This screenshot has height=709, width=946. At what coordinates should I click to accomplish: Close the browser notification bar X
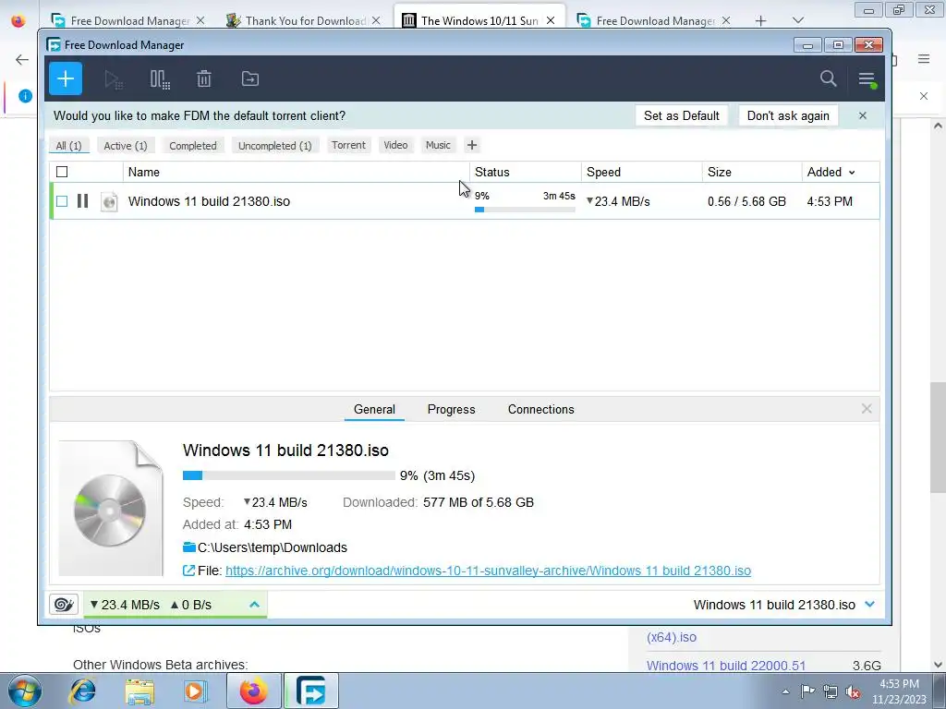point(923,96)
